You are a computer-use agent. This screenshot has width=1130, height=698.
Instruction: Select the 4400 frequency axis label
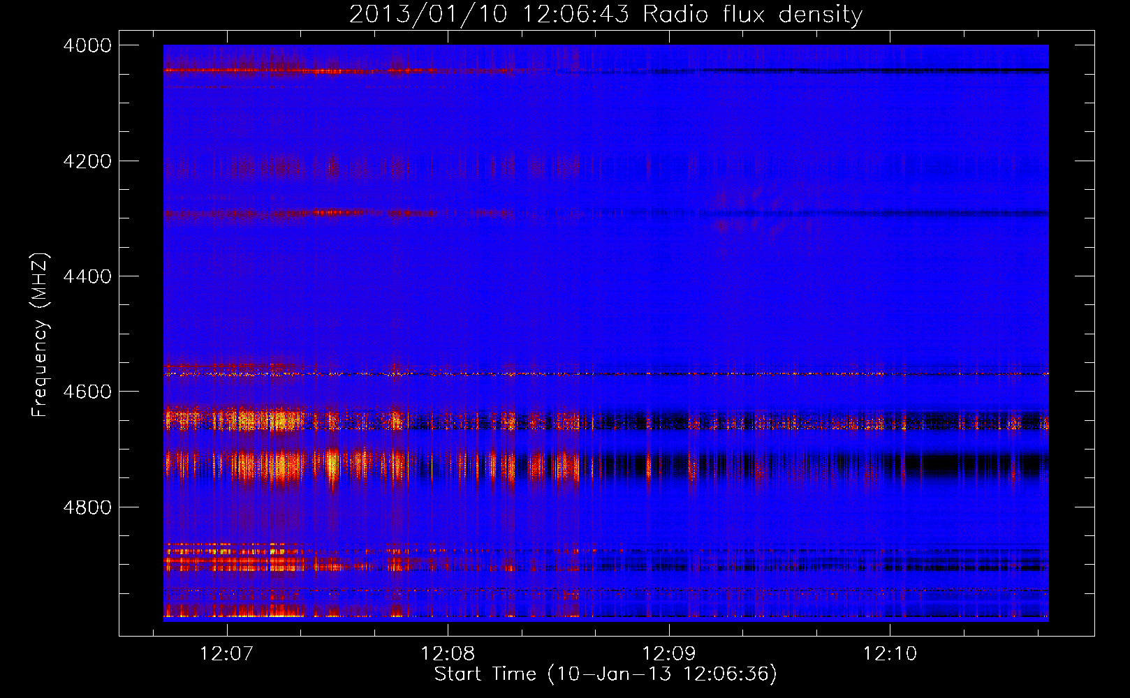pos(87,276)
